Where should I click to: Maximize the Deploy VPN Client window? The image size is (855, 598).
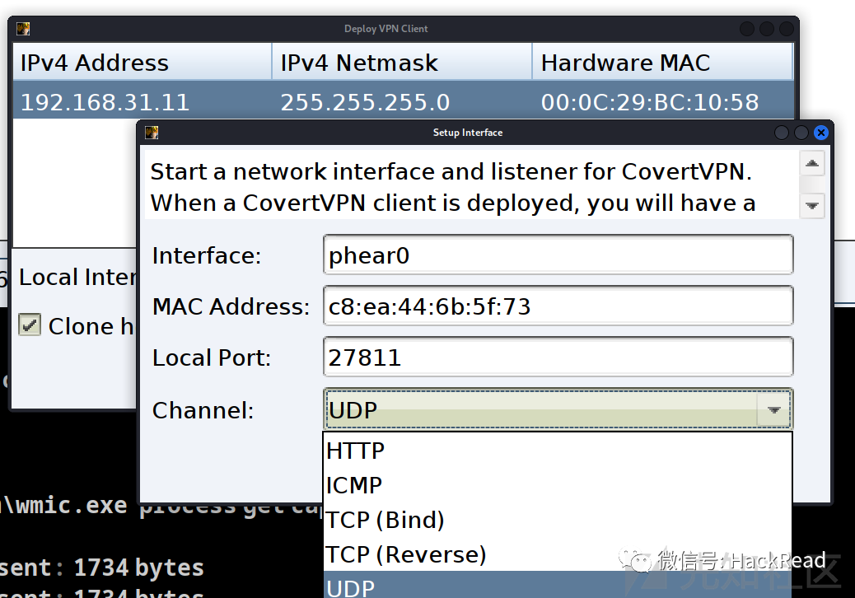[767, 29]
